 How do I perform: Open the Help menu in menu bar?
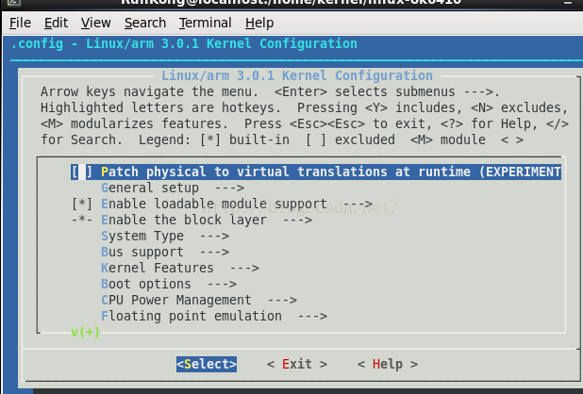[x=259, y=23]
